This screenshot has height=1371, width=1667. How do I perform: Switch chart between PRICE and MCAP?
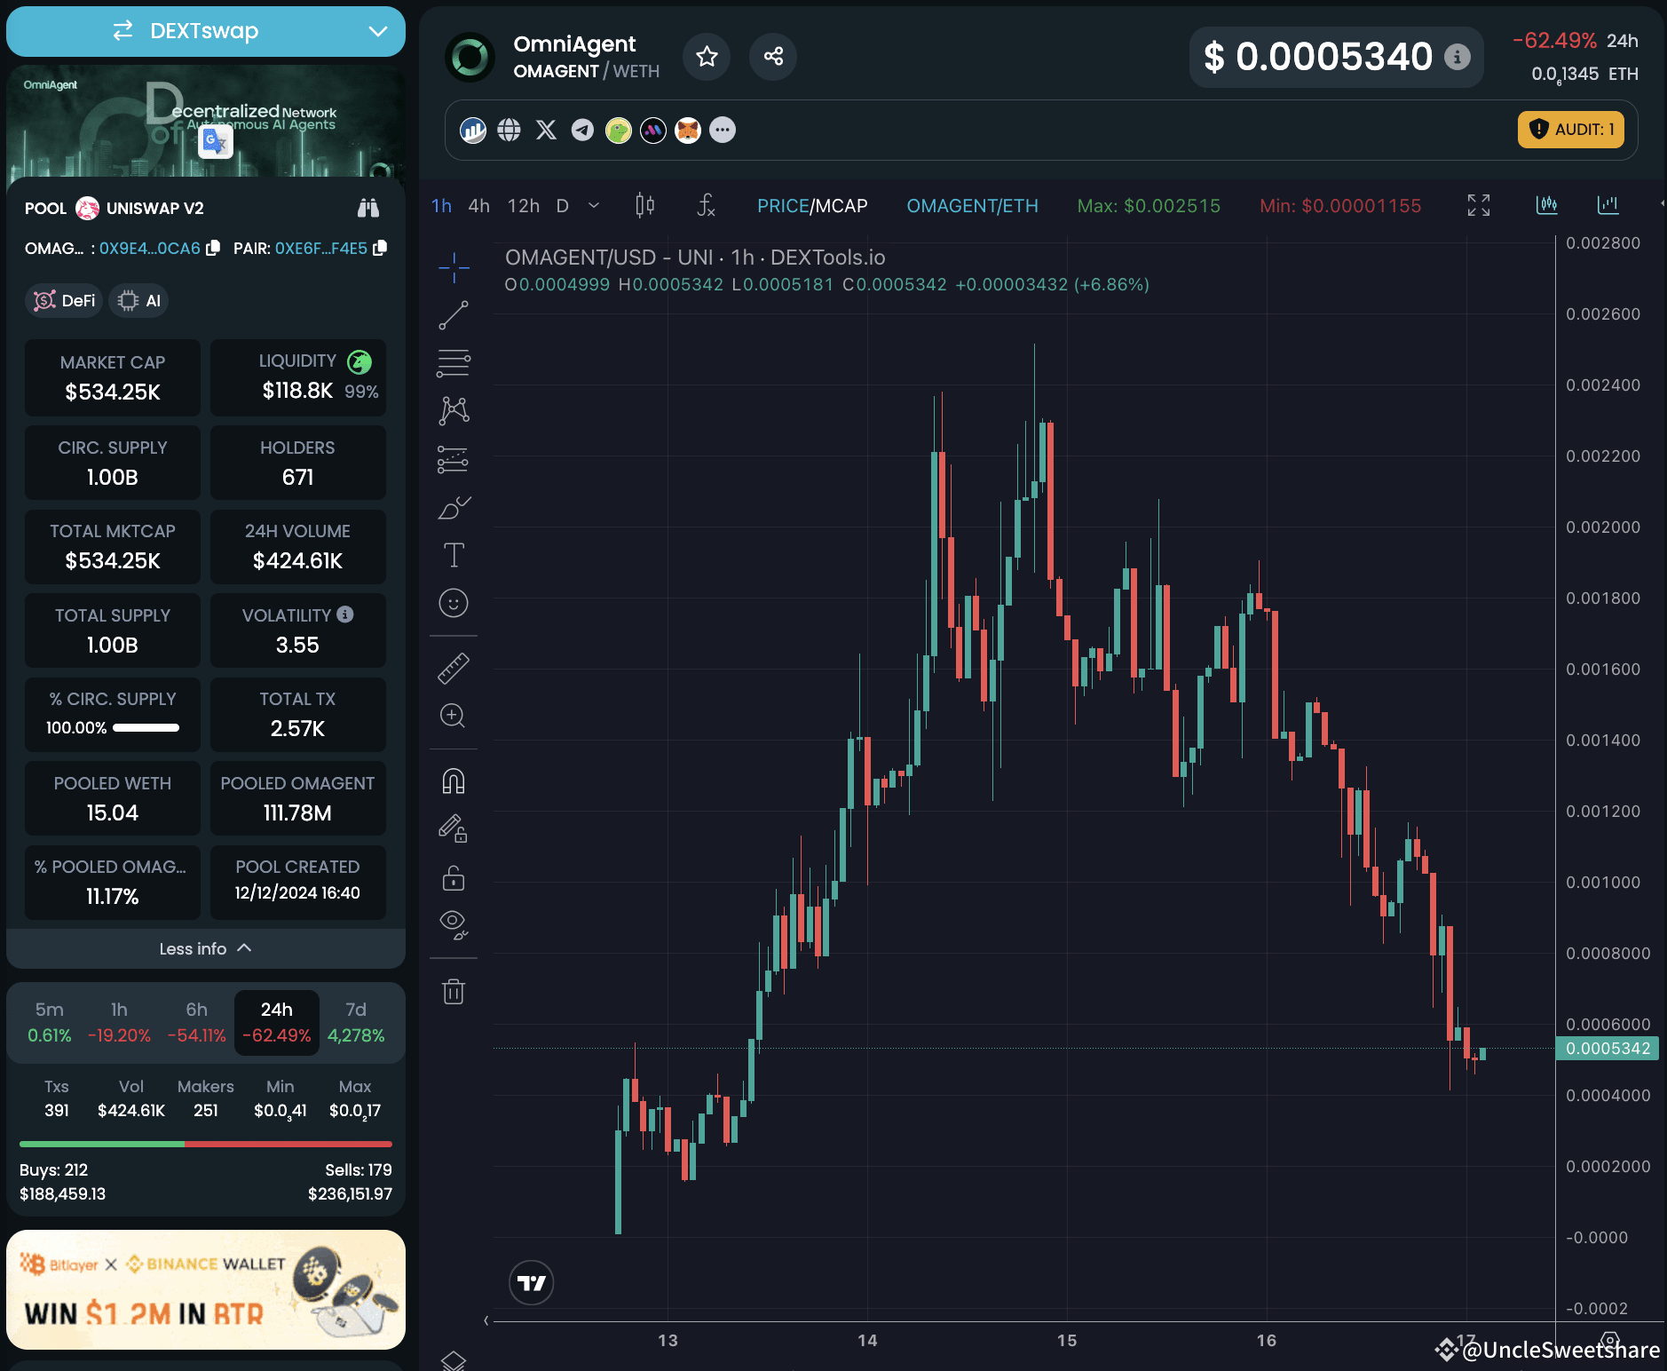tap(812, 206)
